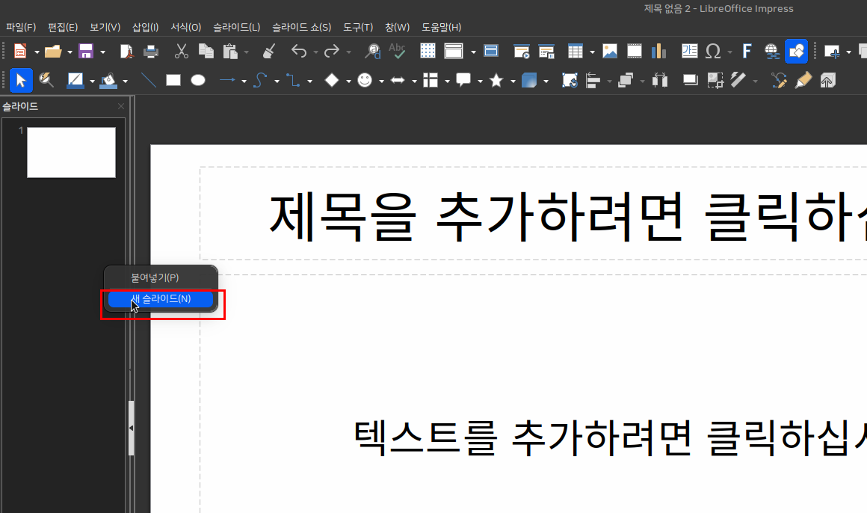The width and height of the screenshot is (867, 513).
Task: Select slide 1 thumbnail in slide panel
Action: tap(71, 153)
